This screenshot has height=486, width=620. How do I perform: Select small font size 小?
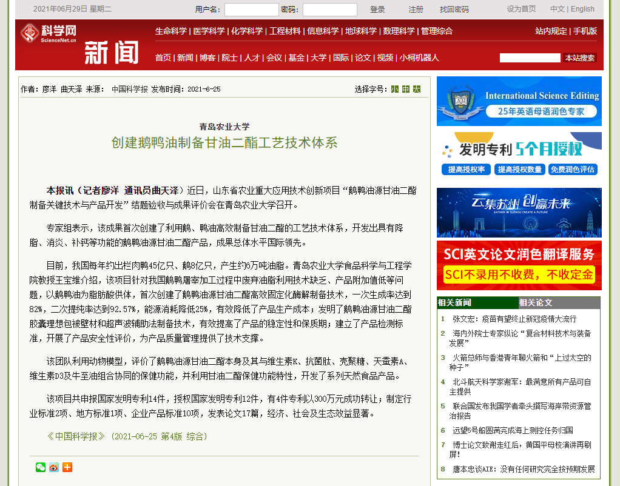[x=394, y=89]
